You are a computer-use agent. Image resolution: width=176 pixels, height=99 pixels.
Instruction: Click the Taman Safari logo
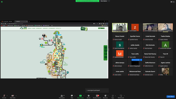(23, 28)
